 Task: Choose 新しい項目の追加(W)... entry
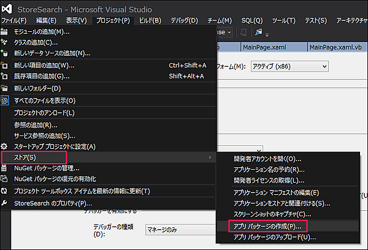click(x=108, y=66)
